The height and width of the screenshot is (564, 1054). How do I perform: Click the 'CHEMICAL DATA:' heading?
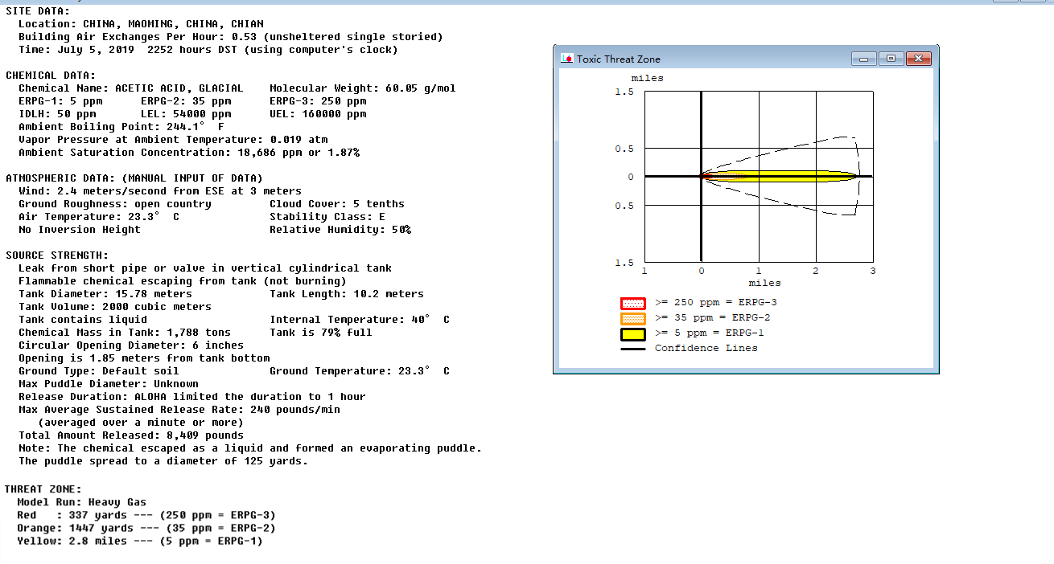point(51,76)
